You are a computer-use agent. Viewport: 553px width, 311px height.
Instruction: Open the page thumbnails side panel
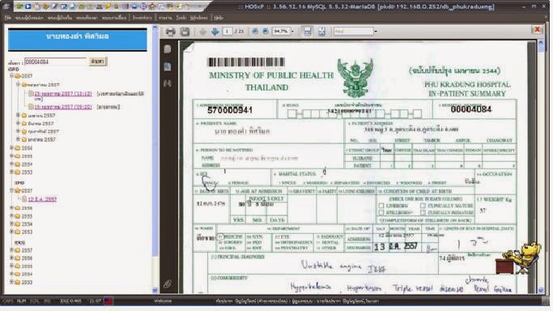click(x=168, y=49)
